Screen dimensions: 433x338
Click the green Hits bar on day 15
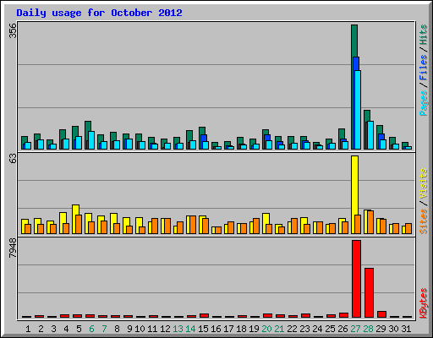click(x=202, y=131)
